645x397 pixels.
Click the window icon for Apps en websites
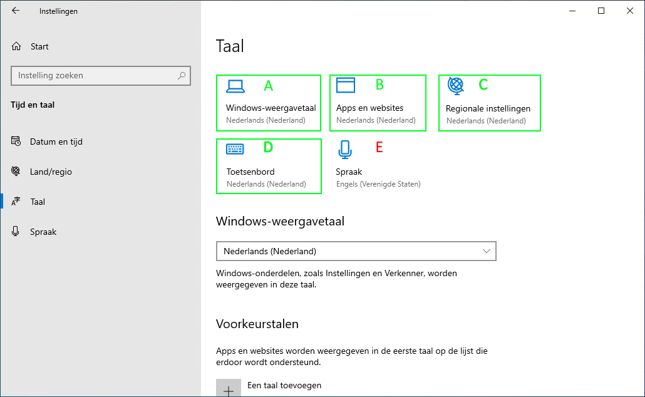pyautogui.click(x=346, y=85)
